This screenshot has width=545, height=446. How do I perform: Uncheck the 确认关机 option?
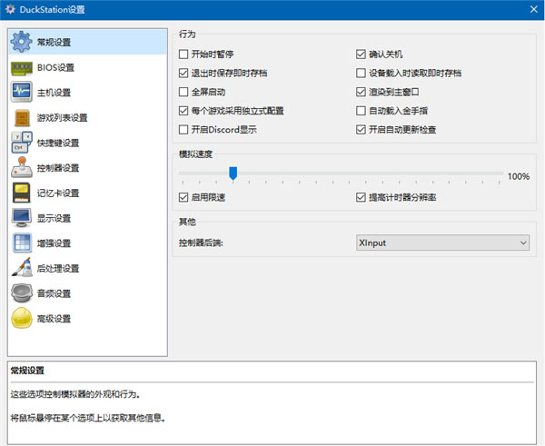tap(362, 55)
